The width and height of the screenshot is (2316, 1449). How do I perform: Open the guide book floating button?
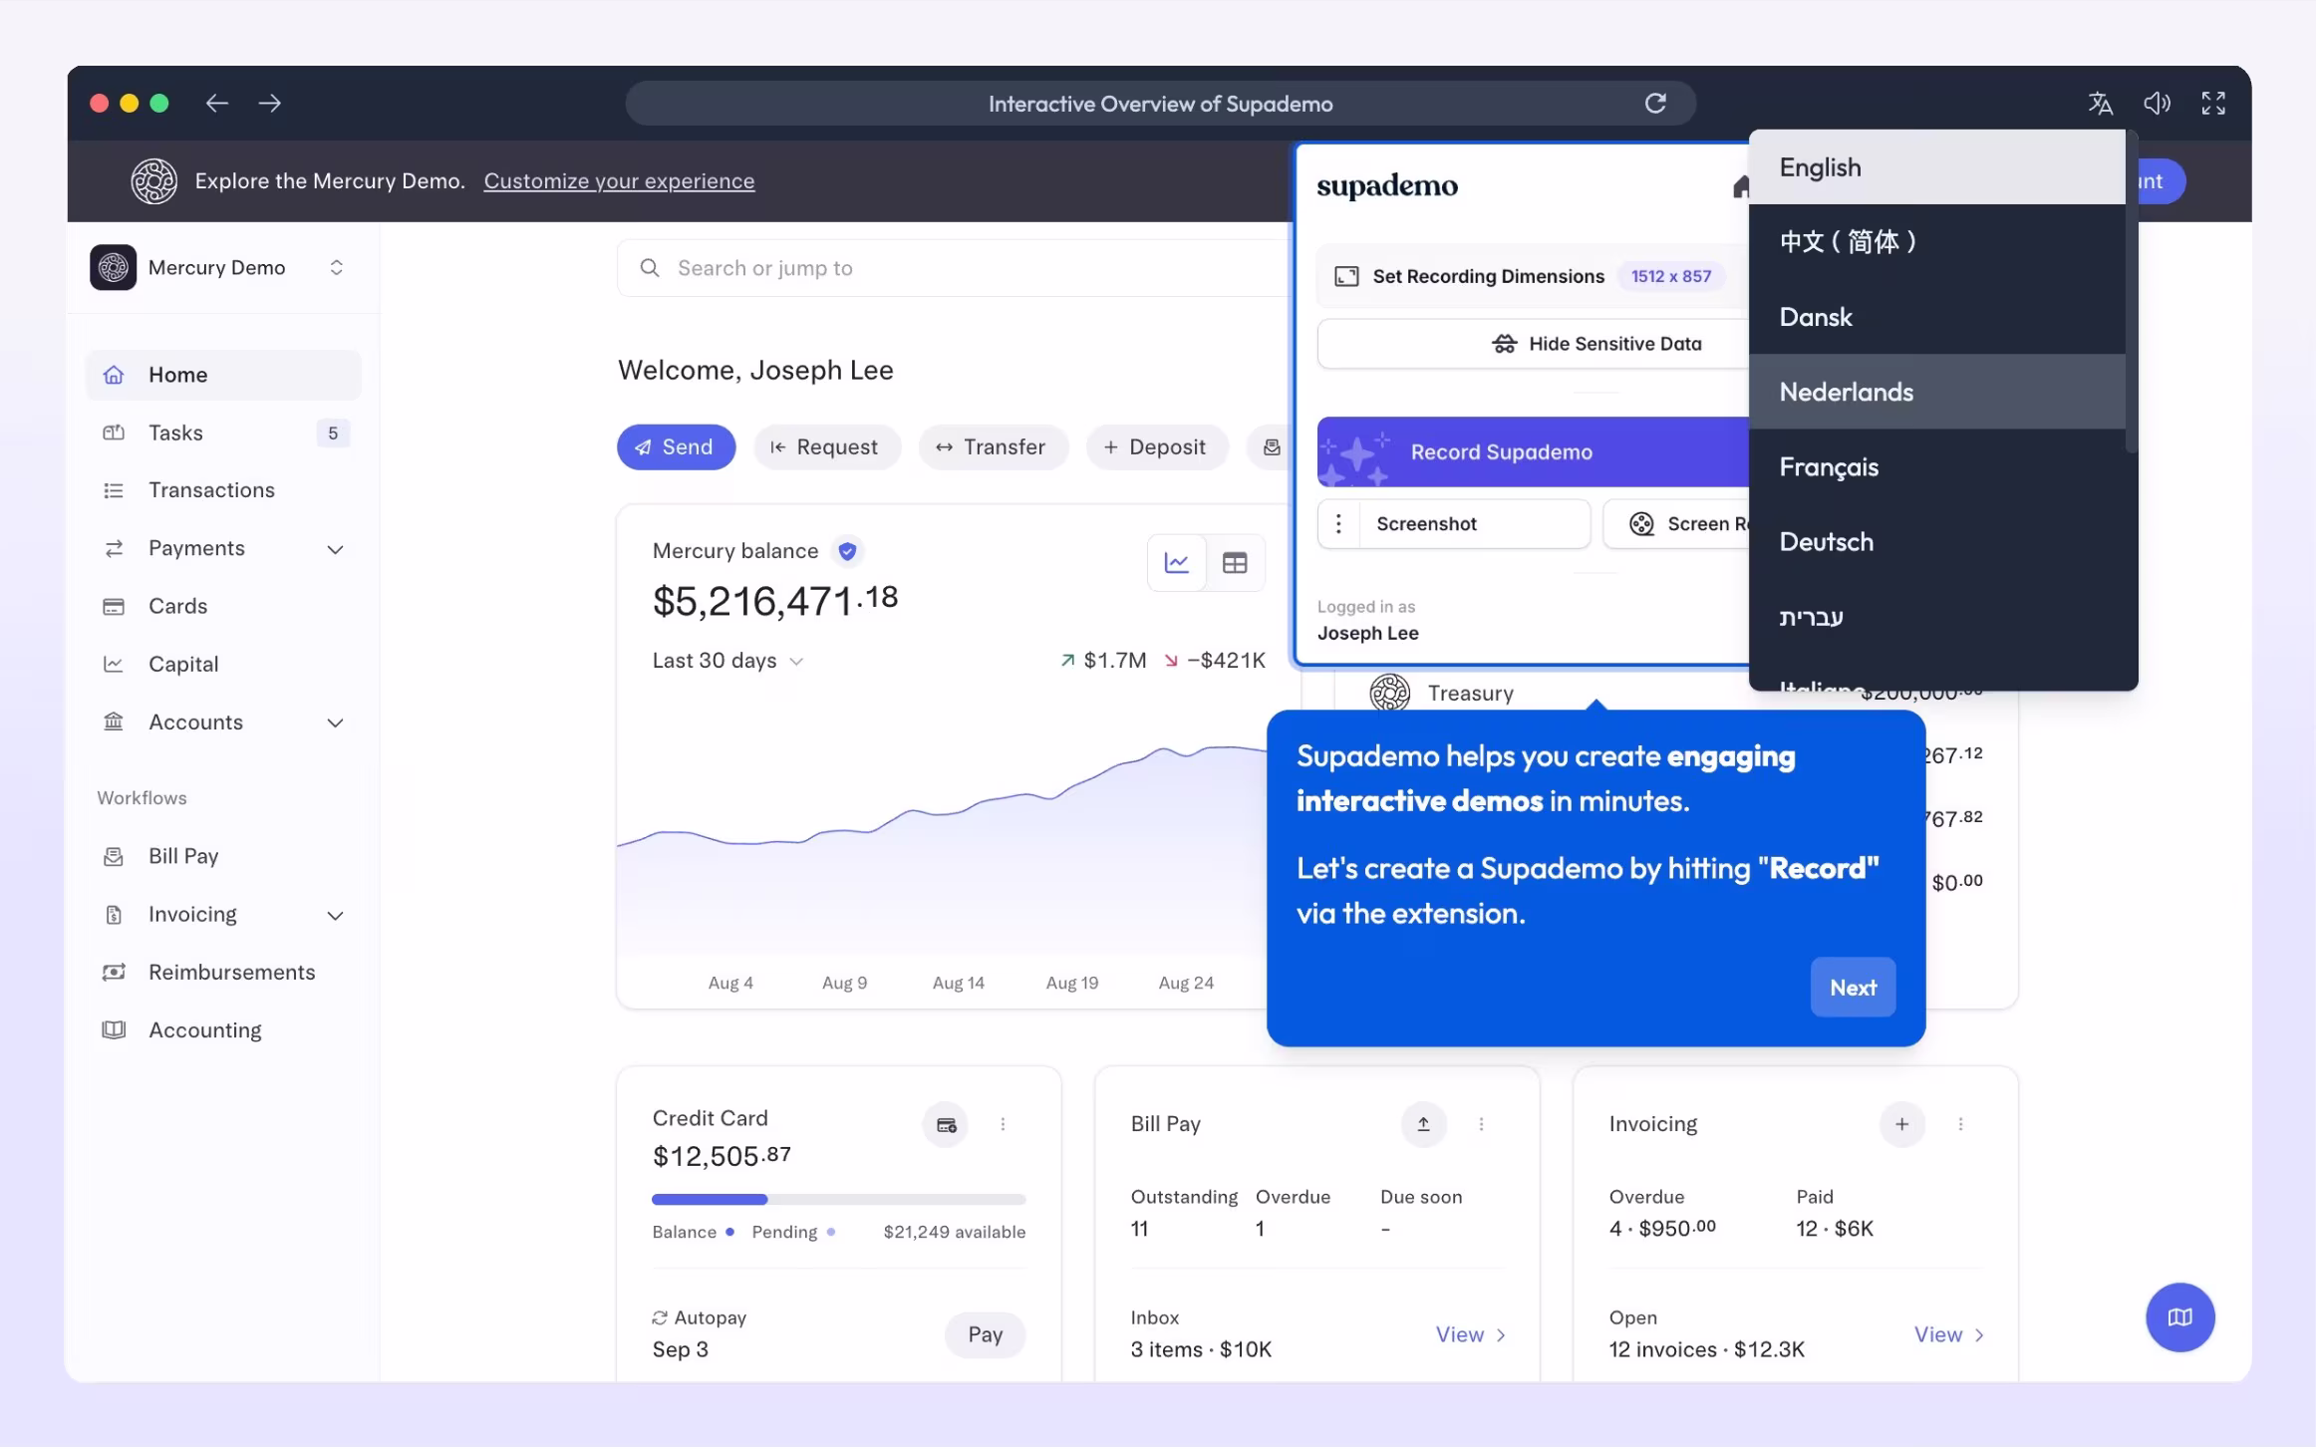(x=2179, y=1317)
